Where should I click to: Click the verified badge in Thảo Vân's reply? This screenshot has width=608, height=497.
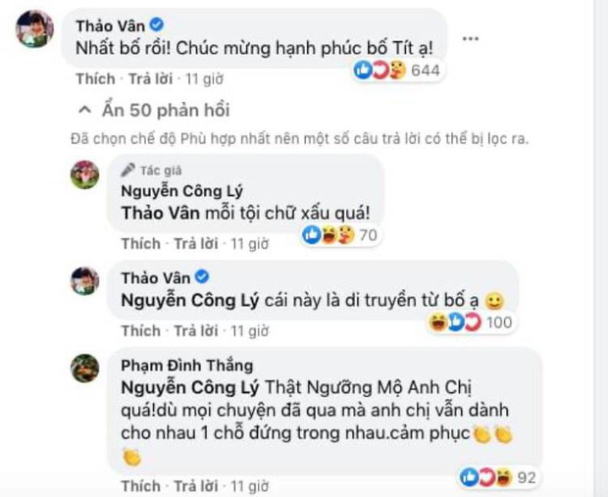202,277
